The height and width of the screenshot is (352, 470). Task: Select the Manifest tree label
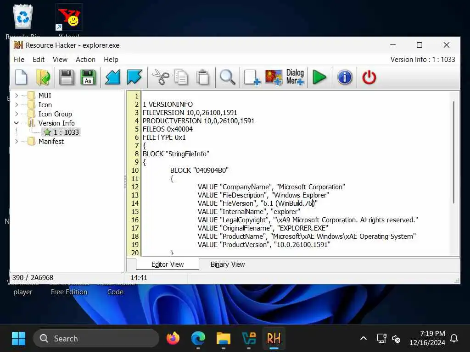(x=51, y=141)
